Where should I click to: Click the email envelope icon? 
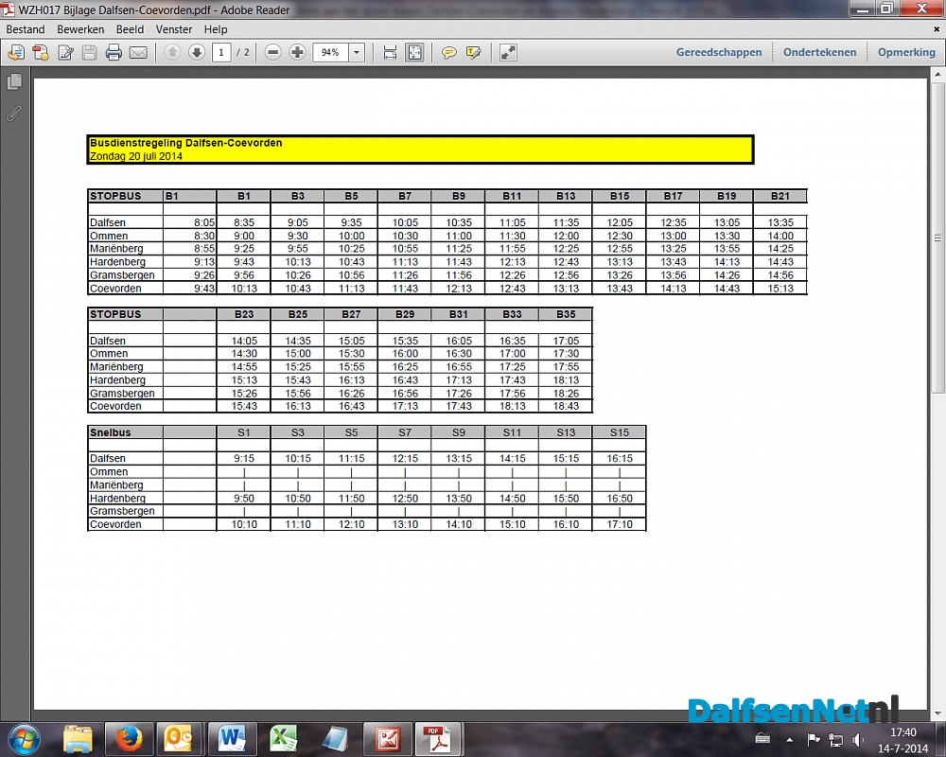138,53
